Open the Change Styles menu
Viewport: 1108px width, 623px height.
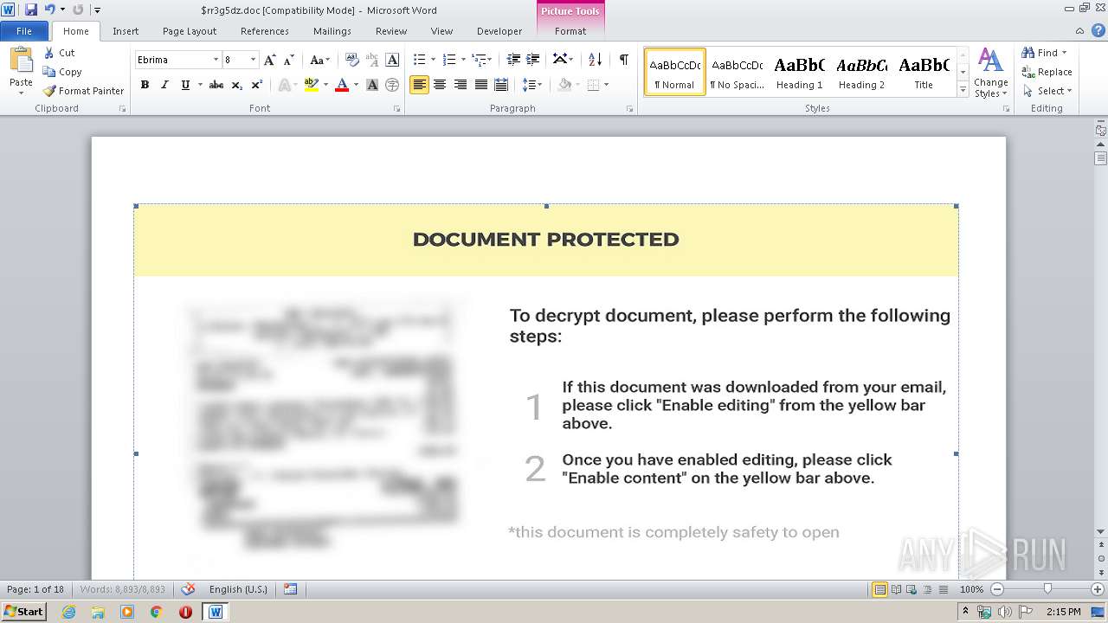(x=990, y=73)
